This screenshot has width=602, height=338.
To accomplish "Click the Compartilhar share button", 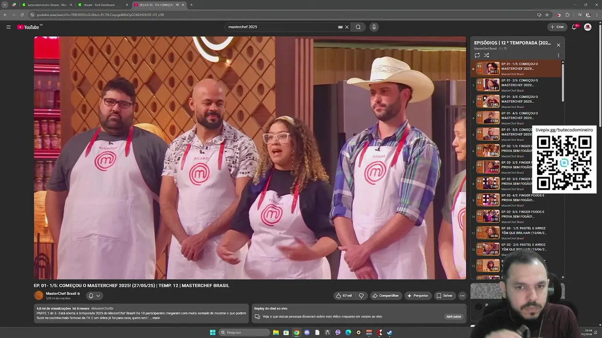I will click(386, 296).
